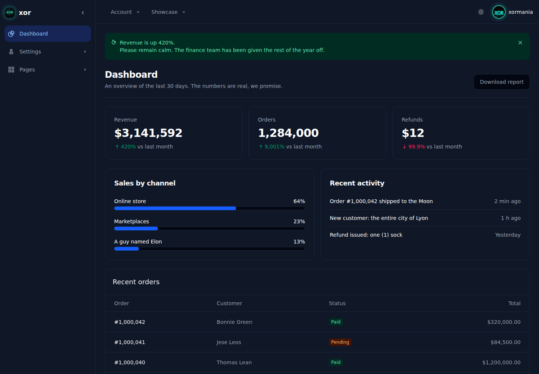Click 'New customer: the entire city of Lyon'

click(379, 218)
